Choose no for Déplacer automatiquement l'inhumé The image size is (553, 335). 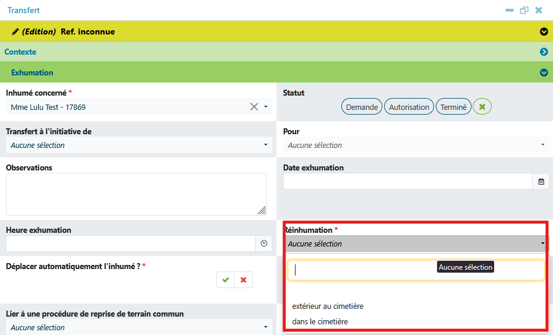click(243, 280)
